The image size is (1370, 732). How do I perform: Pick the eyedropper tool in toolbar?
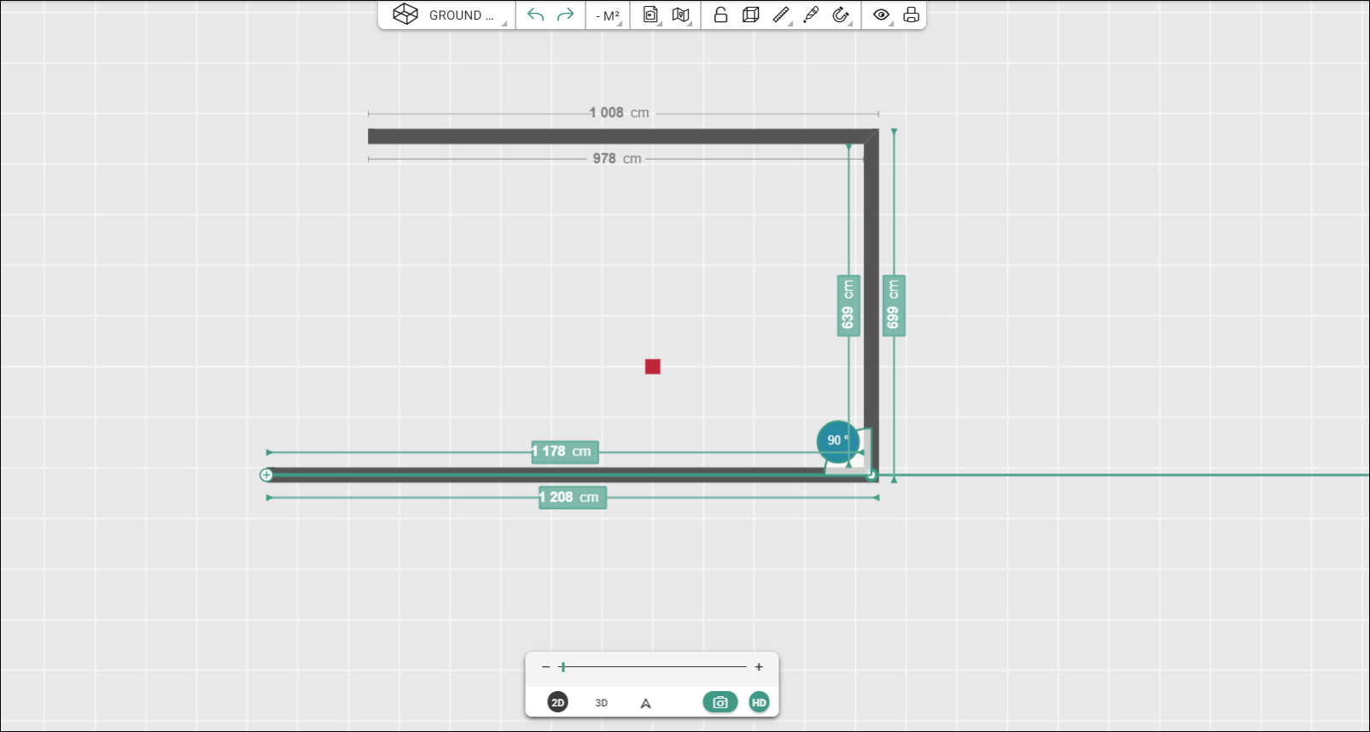click(x=811, y=15)
